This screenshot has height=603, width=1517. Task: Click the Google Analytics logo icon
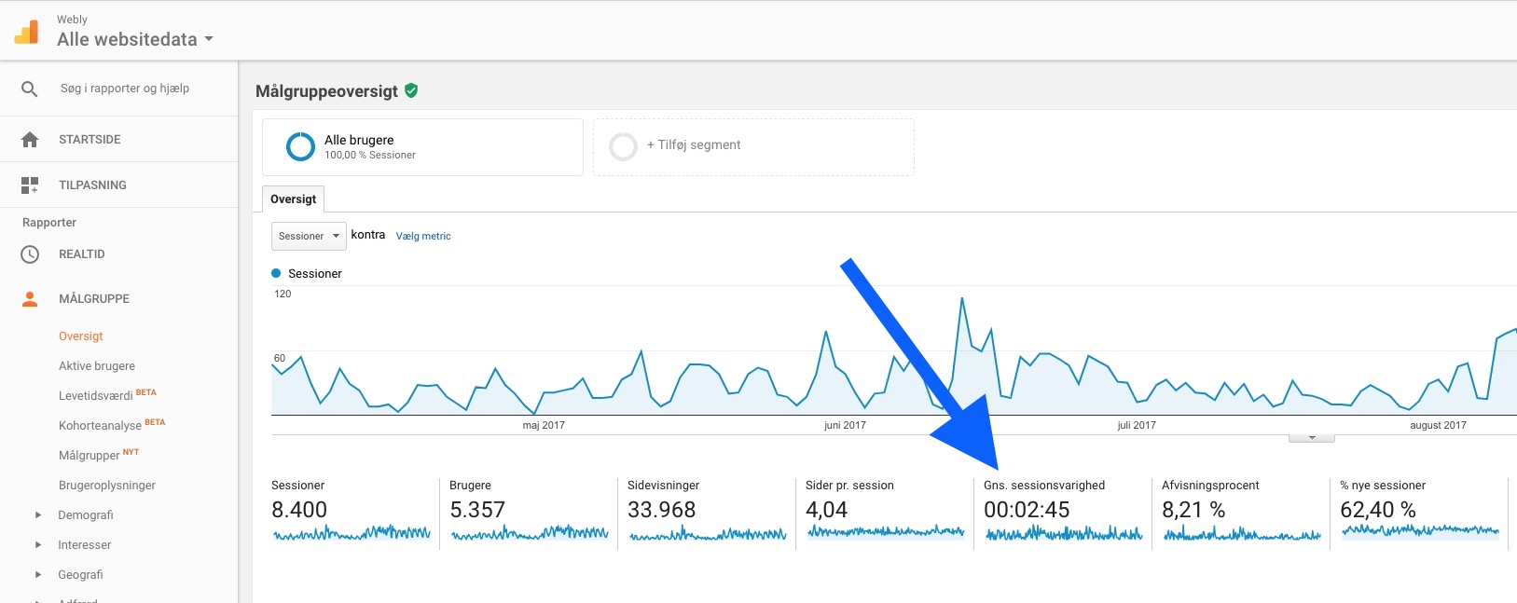26,32
